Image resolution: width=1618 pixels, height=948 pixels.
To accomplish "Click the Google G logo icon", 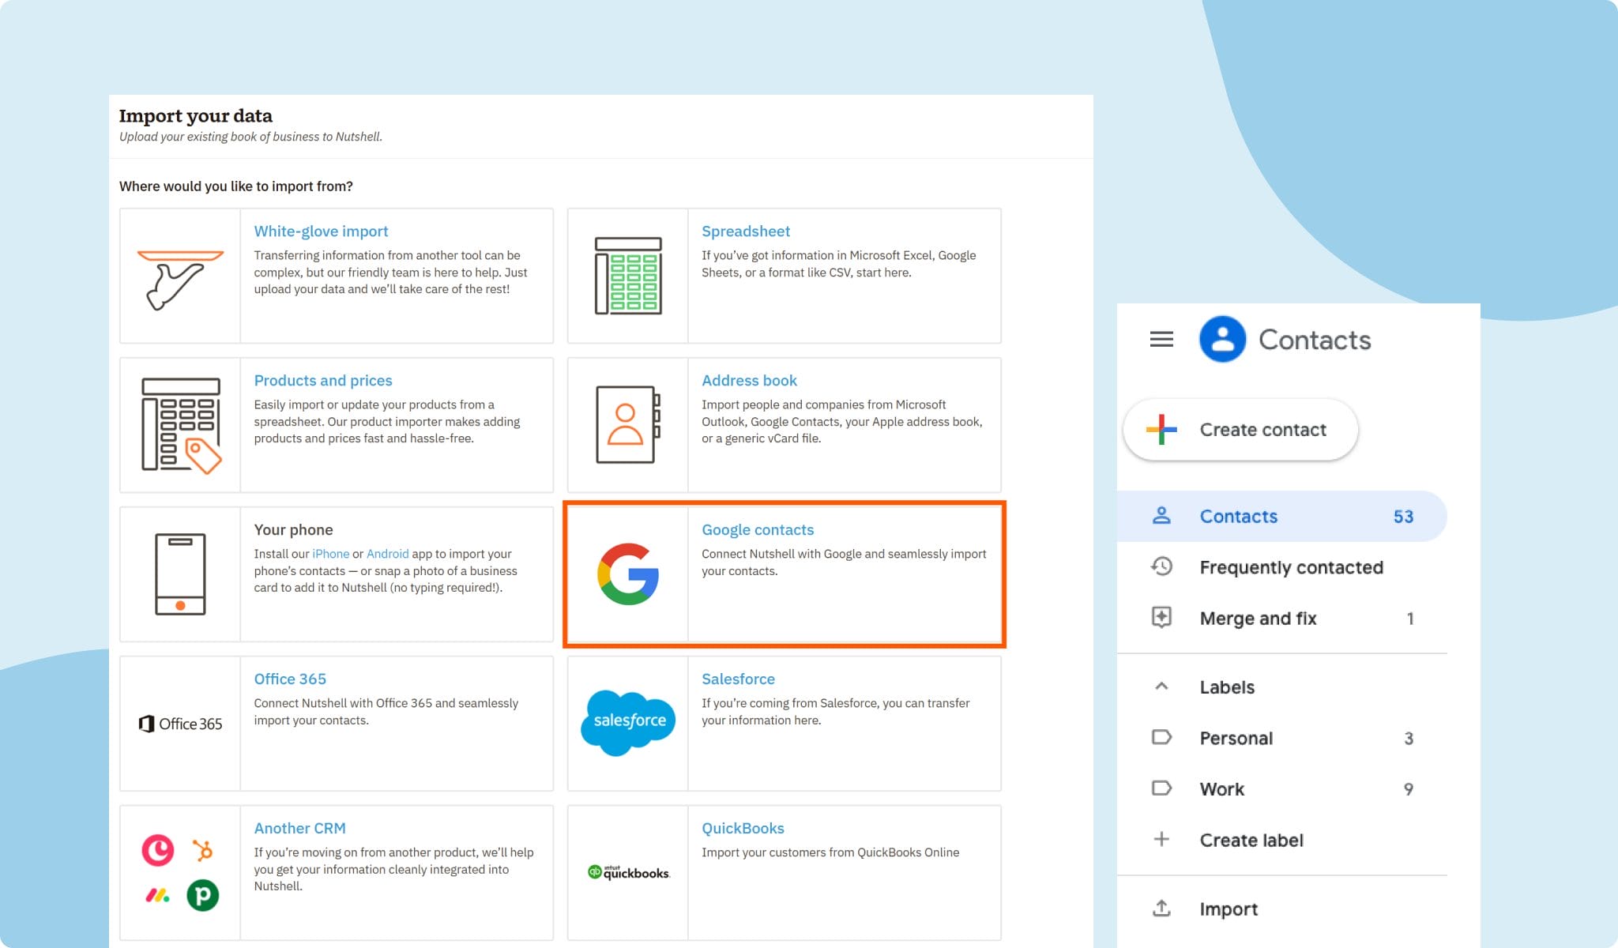I will pos(628,574).
